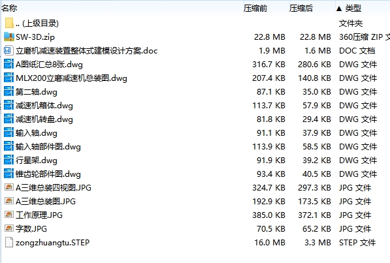Screen dimensions: 390x263
Task: Click the DWG icon for 减速机箱体.dwg
Action: (x=8, y=106)
